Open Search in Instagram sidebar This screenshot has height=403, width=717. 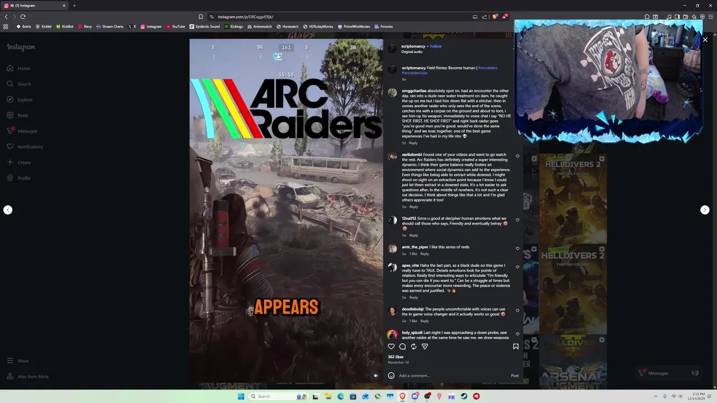pos(19,84)
